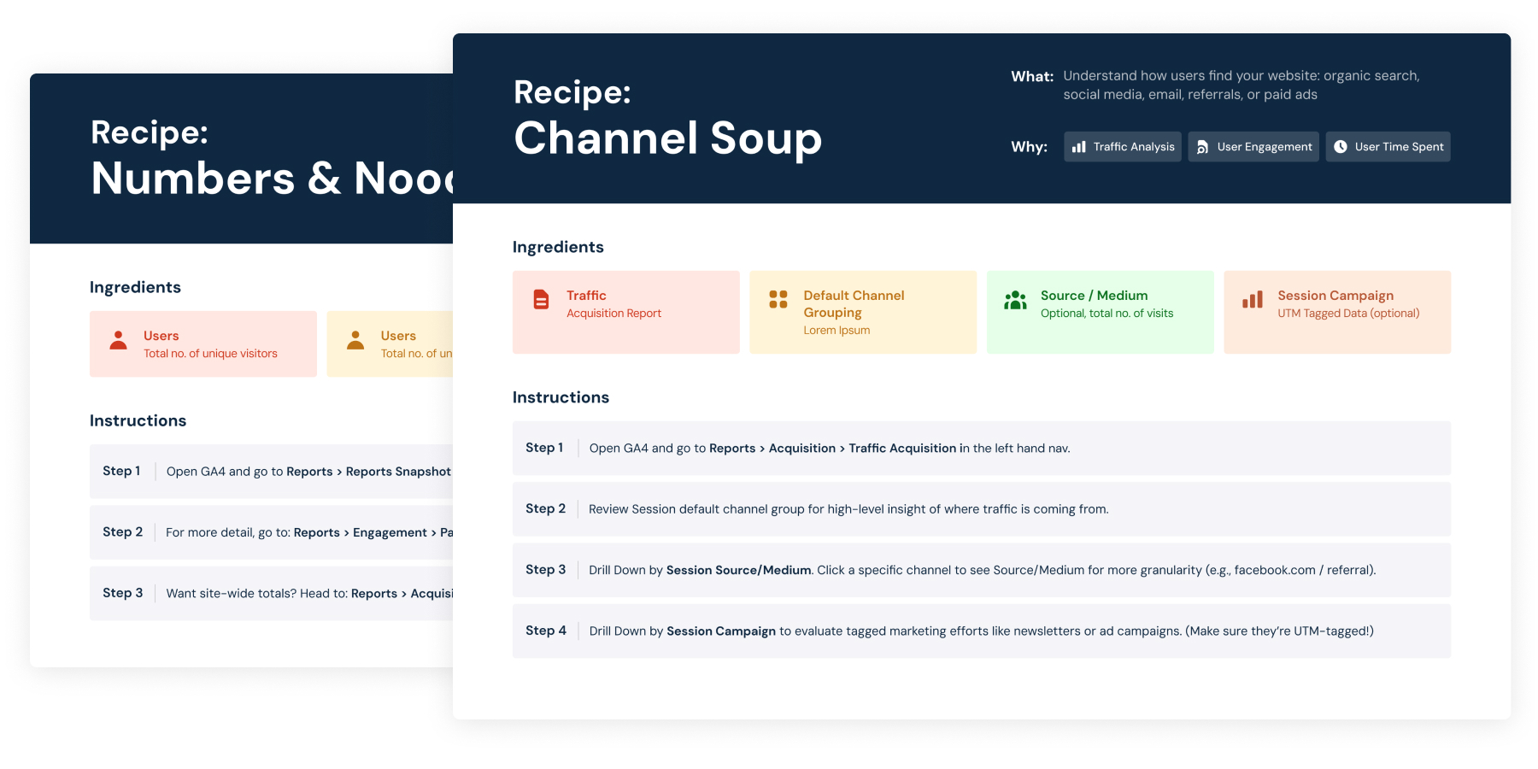Open the Traffic Acquisition Report ingredient card

(x=626, y=312)
